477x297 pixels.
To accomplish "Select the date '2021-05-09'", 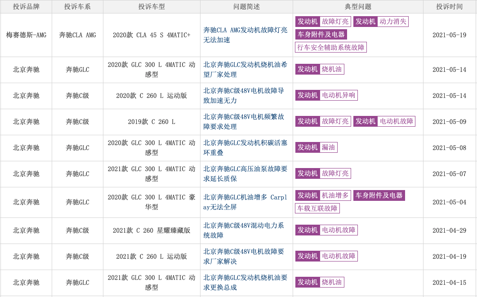I will [x=449, y=122].
